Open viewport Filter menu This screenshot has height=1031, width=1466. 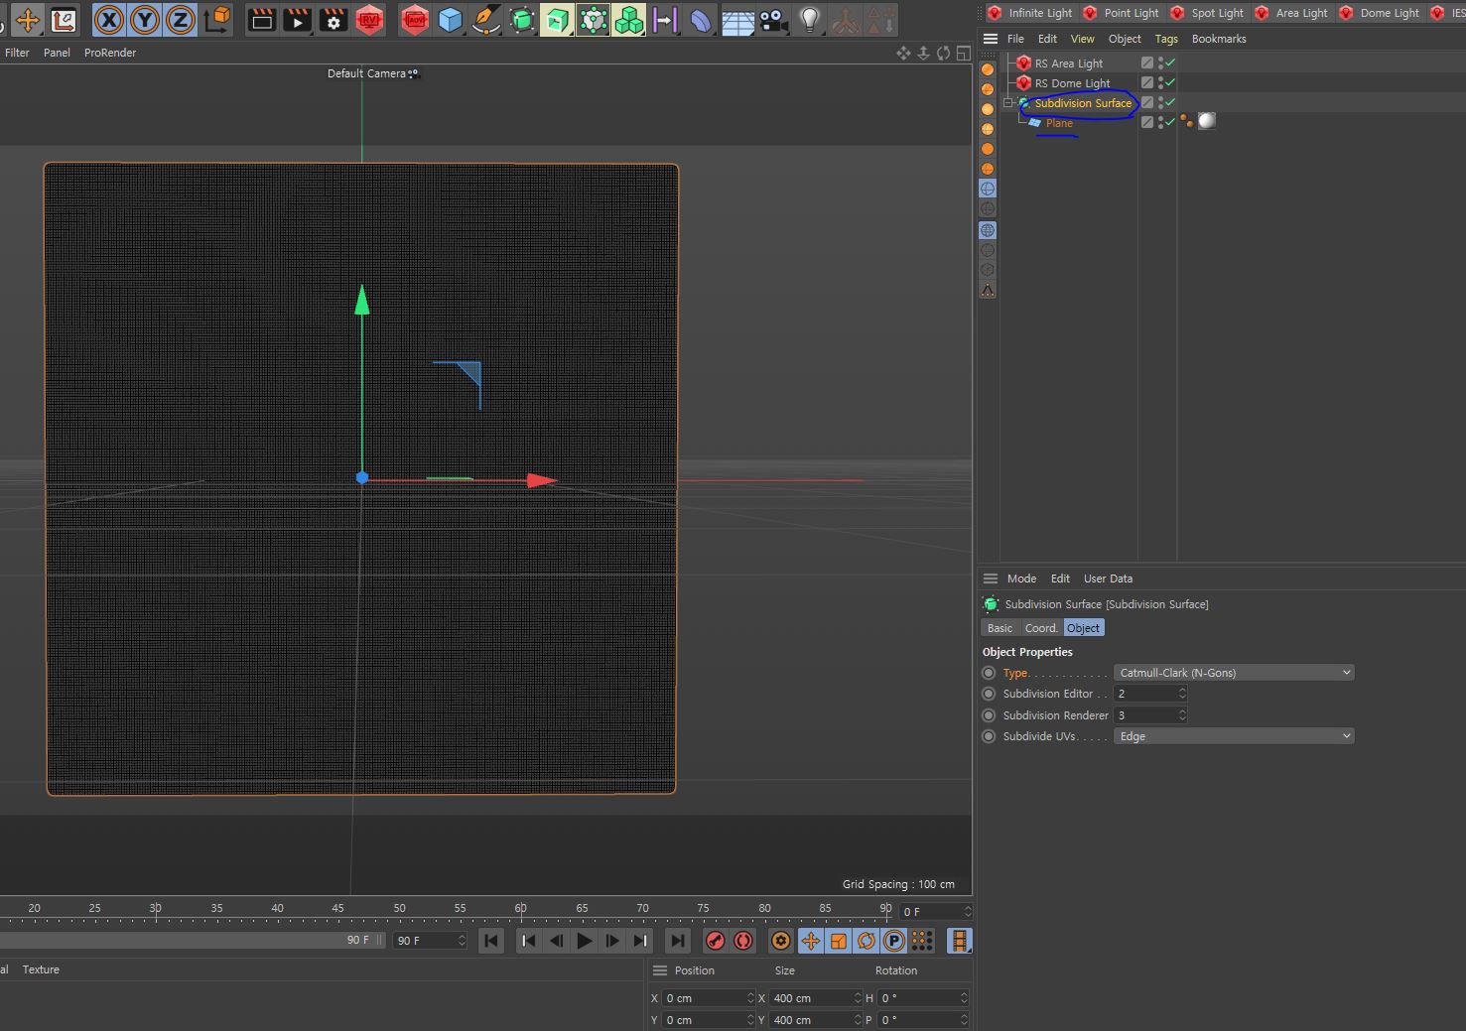tap(17, 53)
